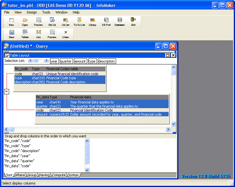Click sort column list scroll up arrow

pos(87,141)
